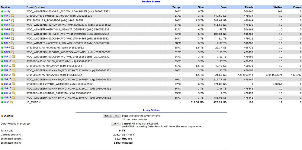The image size is (302, 150).
Task: Open the disk16 device link
Action: [8, 84]
